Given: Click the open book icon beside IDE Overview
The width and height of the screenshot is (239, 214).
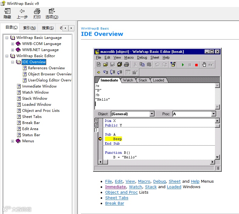Looking at the screenshot, I should pyautogui.click(x=18, y=62).
